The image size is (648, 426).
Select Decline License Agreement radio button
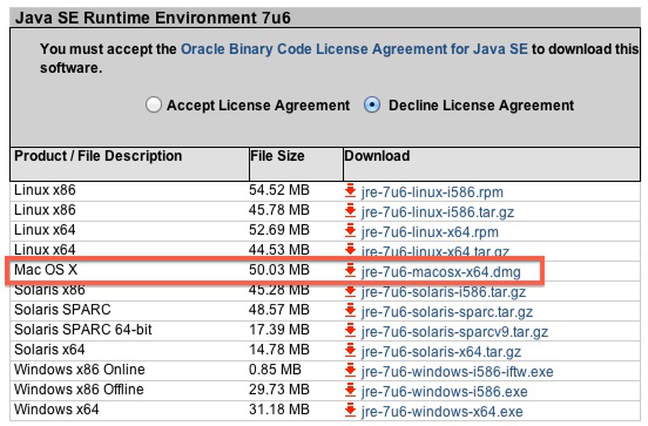[x=372, y=105]
